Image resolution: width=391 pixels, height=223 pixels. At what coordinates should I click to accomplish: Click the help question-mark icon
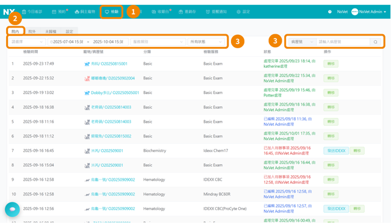point(330,12)
